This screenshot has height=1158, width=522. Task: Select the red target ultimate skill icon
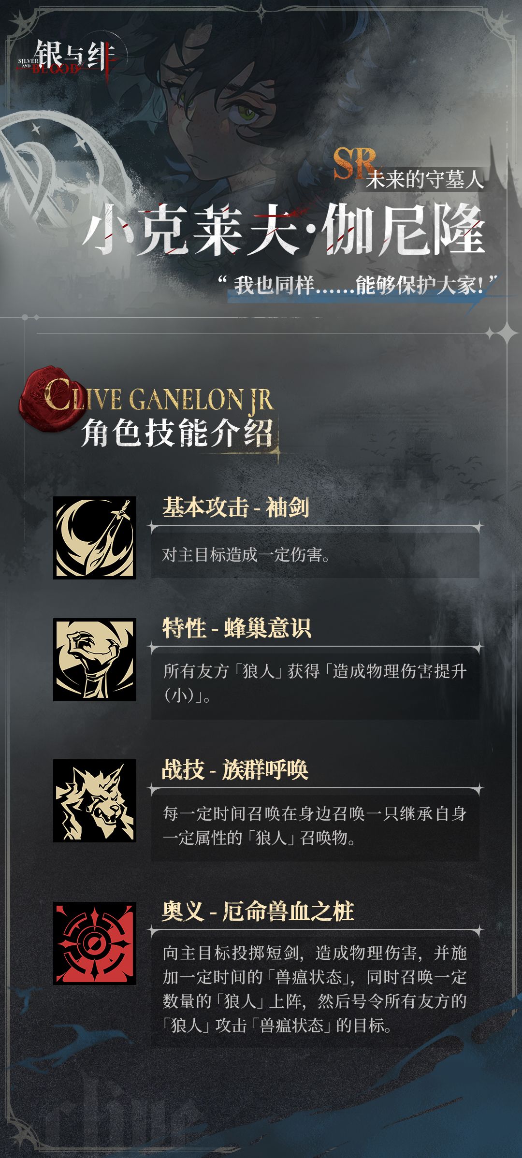pos(95,943)
